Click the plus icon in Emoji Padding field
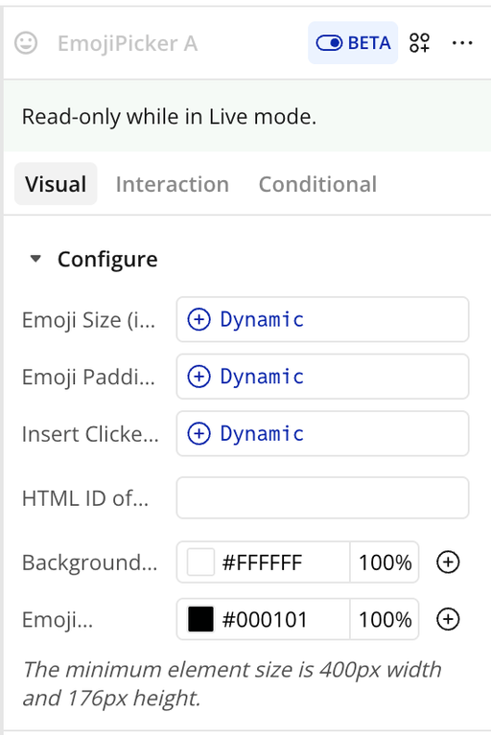The image size is (491, 735). click(199, 377)
